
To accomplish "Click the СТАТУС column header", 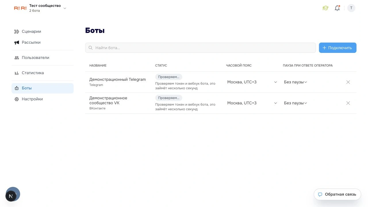I will (161, 66).
